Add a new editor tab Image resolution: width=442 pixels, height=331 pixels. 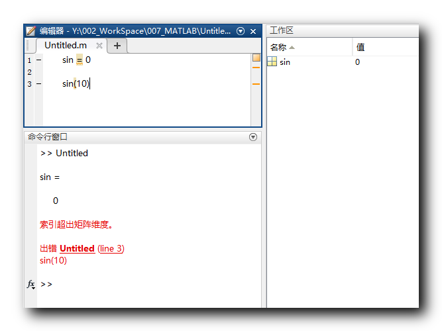point(117,46)
